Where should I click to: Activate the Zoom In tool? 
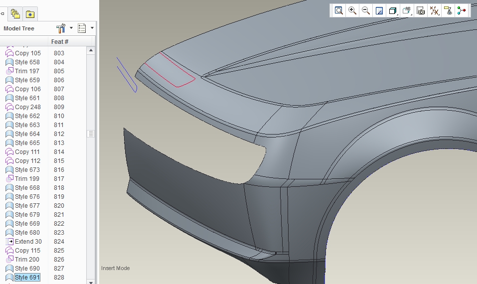coord(352,10)
